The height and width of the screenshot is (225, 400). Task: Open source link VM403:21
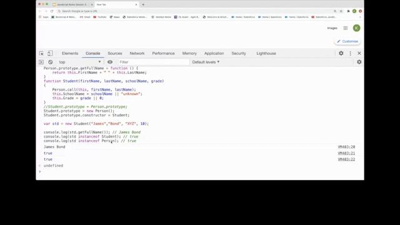click(346, 153)
